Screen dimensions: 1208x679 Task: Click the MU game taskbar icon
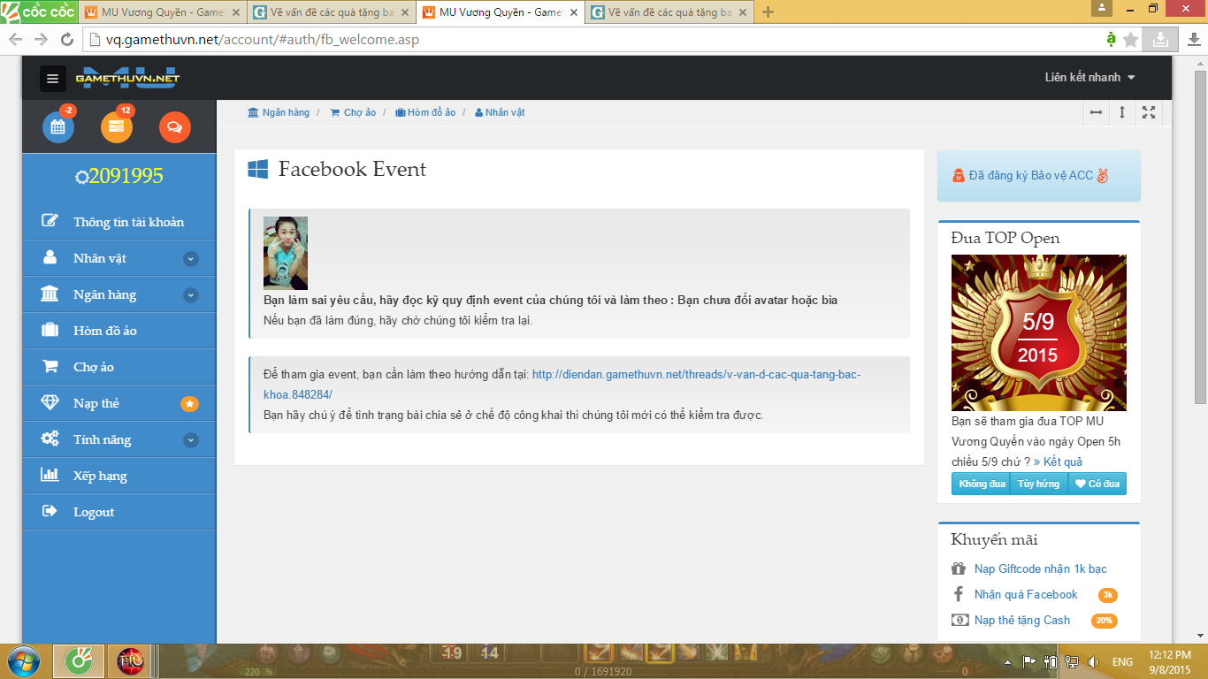[131, 661]
